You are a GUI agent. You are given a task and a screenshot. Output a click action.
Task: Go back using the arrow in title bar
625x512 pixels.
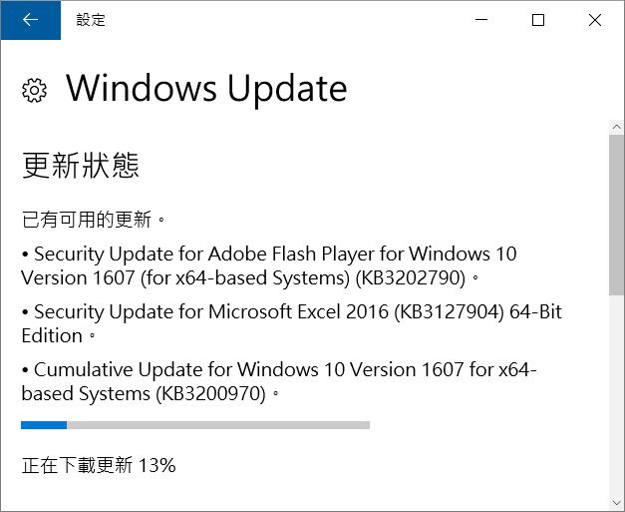[x=31, y=20]
